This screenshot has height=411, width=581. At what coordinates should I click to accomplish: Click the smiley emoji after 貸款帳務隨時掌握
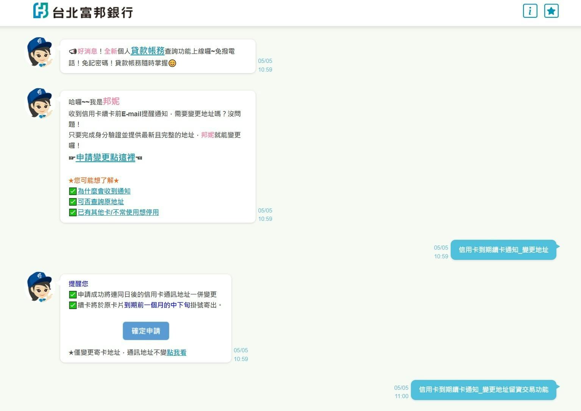(172, 63)
